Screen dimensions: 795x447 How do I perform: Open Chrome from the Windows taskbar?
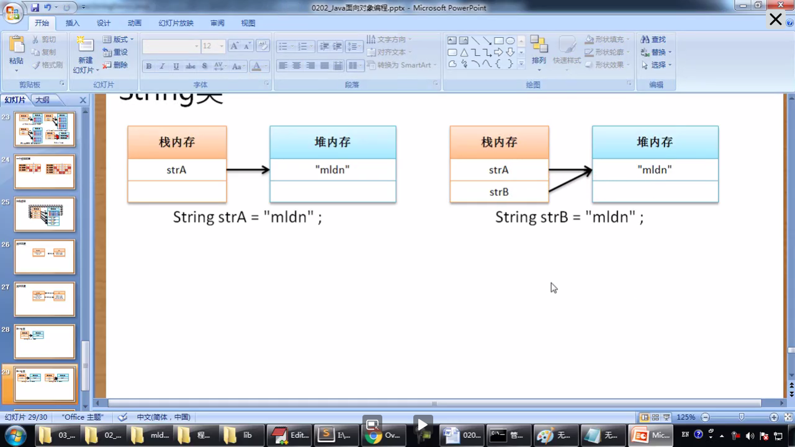click(x=383, y=436)
